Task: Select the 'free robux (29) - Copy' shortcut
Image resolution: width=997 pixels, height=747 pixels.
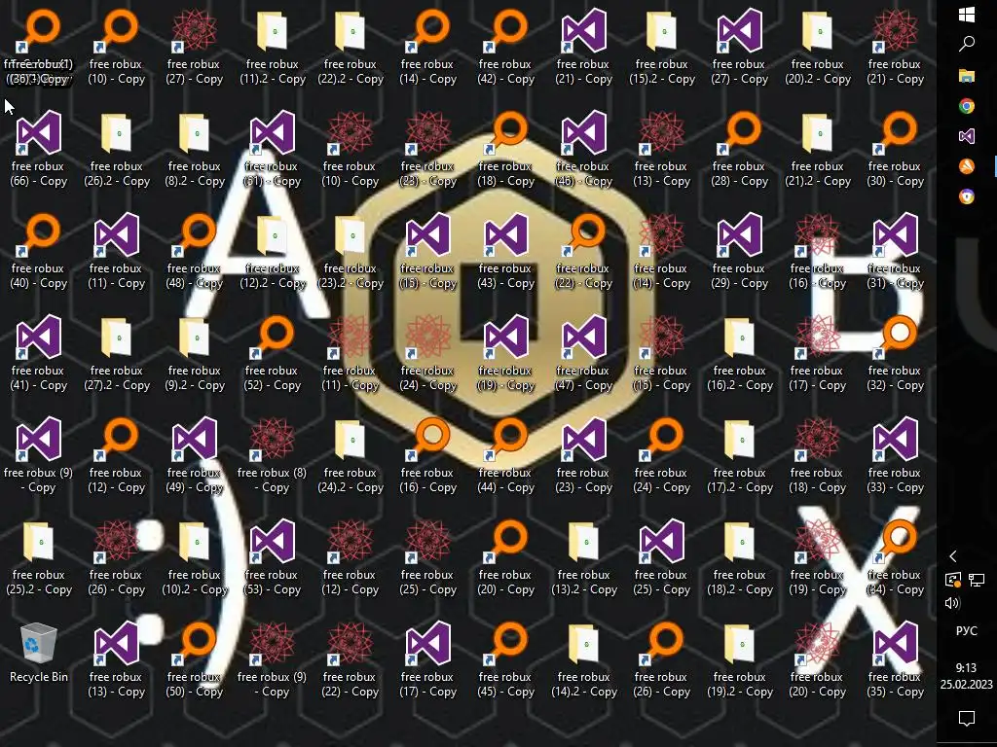Action: 740,252
